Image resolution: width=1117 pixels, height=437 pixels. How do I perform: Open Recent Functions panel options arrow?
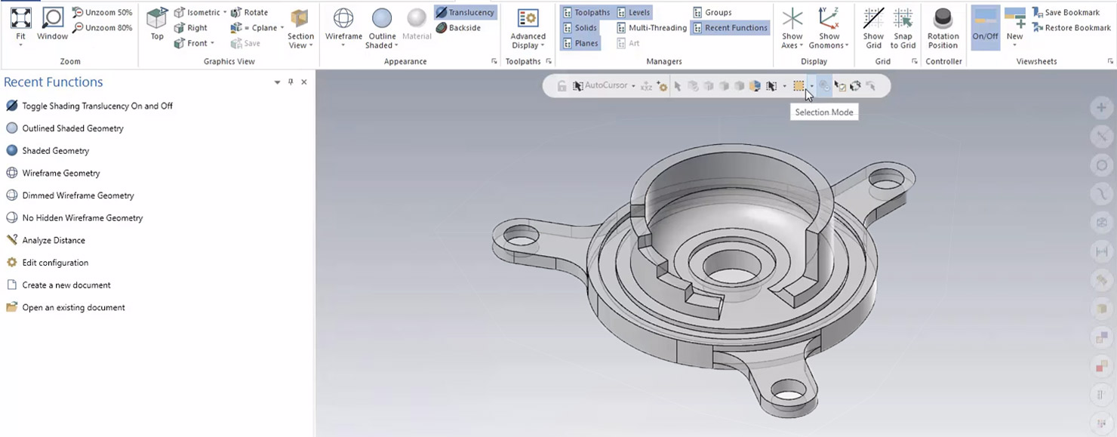click(277, 82)
